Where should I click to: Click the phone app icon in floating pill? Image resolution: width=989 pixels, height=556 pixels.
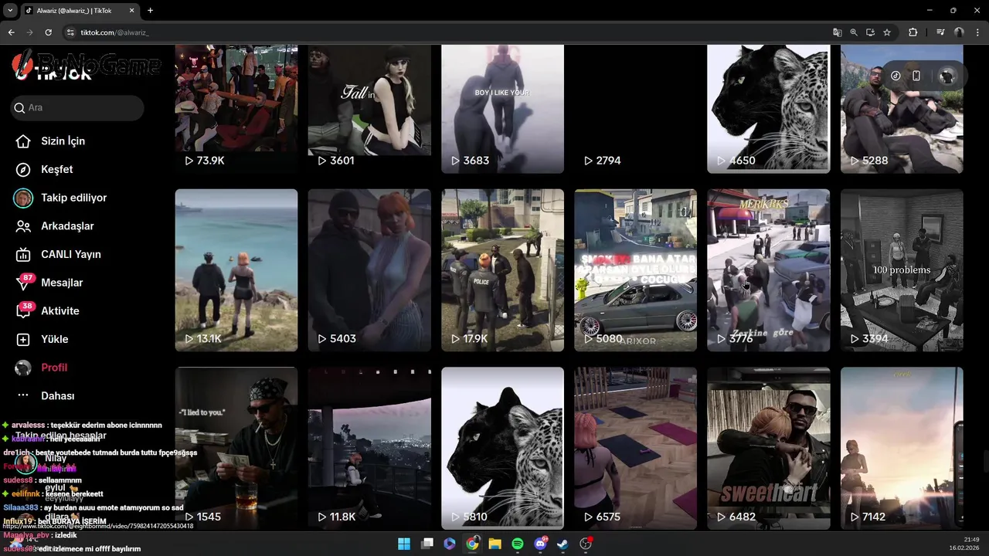pyautogui.click(x=916, y=76)
